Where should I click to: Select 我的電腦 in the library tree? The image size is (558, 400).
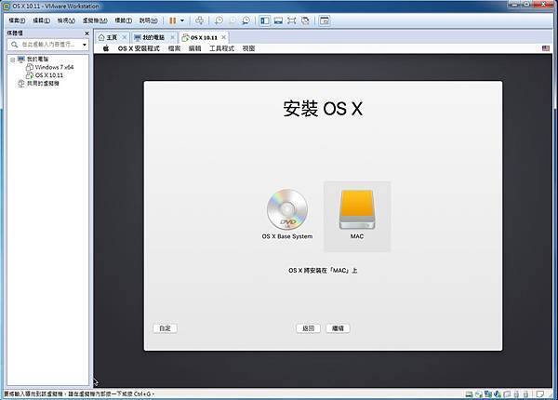click(x=37, y=60)
